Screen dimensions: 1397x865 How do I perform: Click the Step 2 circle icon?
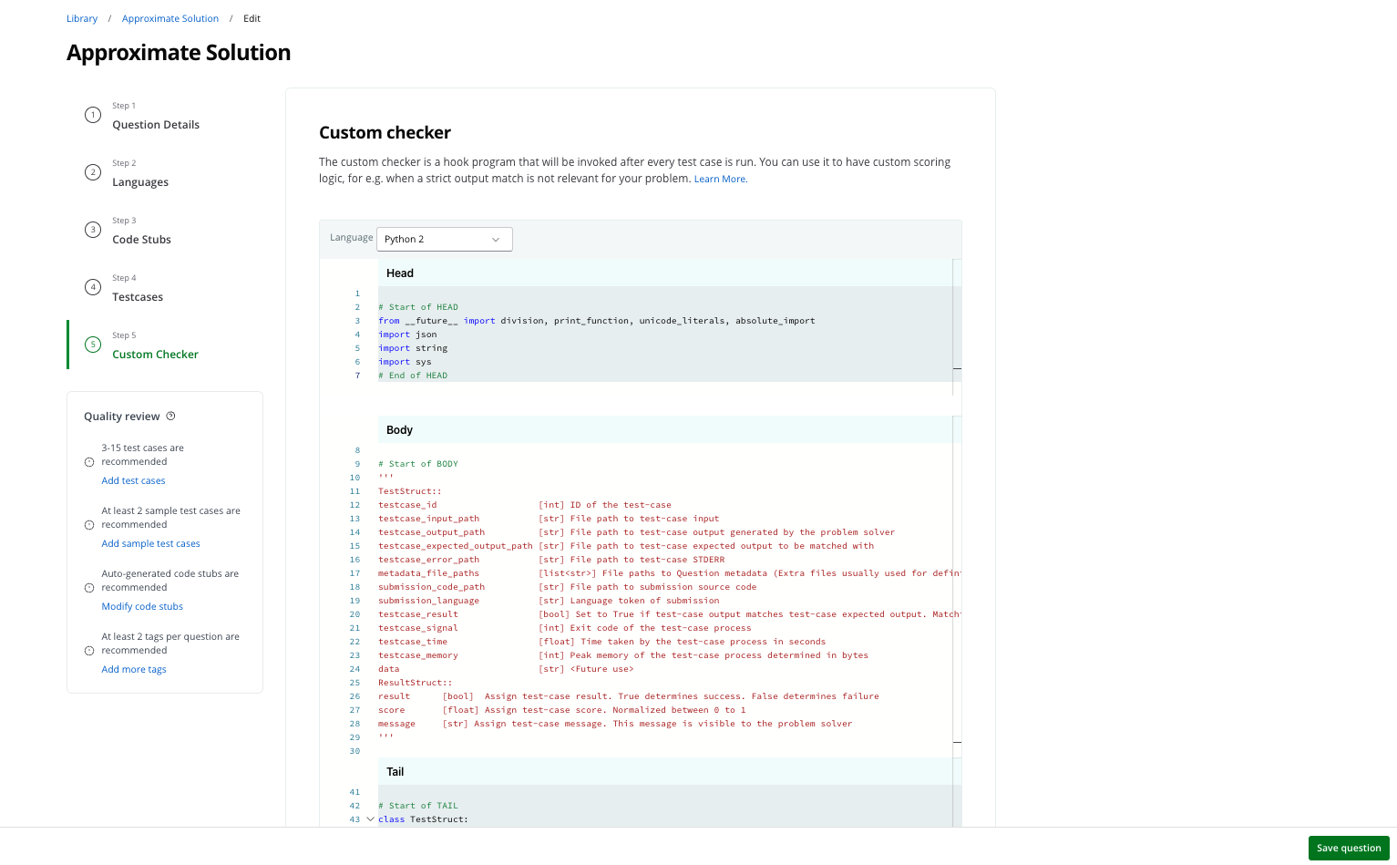pyautogui.click(x=93, y=172)
